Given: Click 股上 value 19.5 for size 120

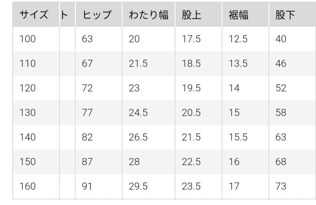Looking at the screenshot, I should (191, 88).
